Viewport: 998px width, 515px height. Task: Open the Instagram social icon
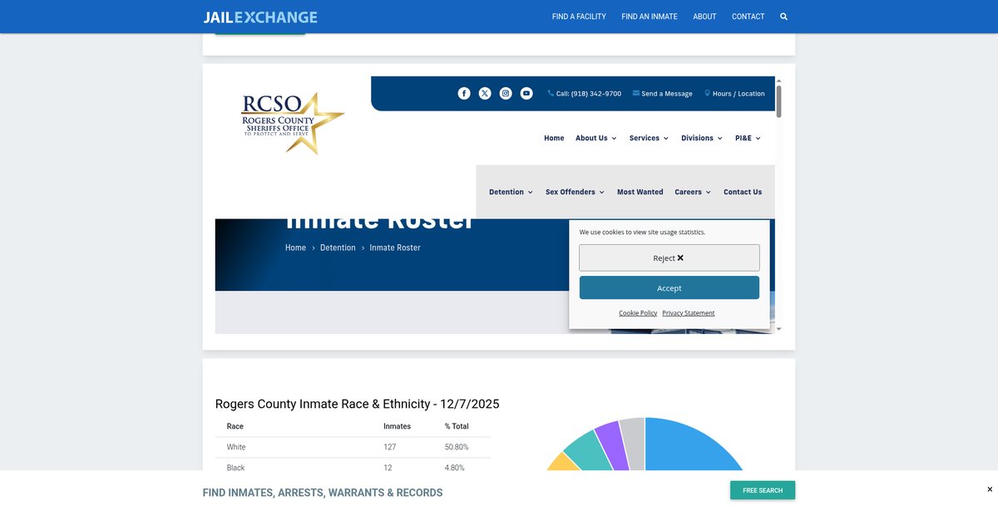[x=506, y=93]
